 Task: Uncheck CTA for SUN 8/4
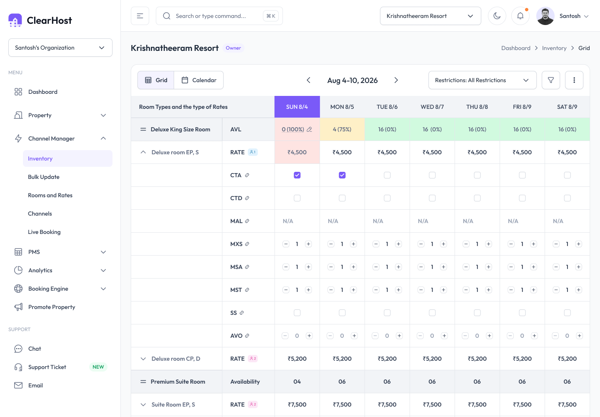coord(297,175)
